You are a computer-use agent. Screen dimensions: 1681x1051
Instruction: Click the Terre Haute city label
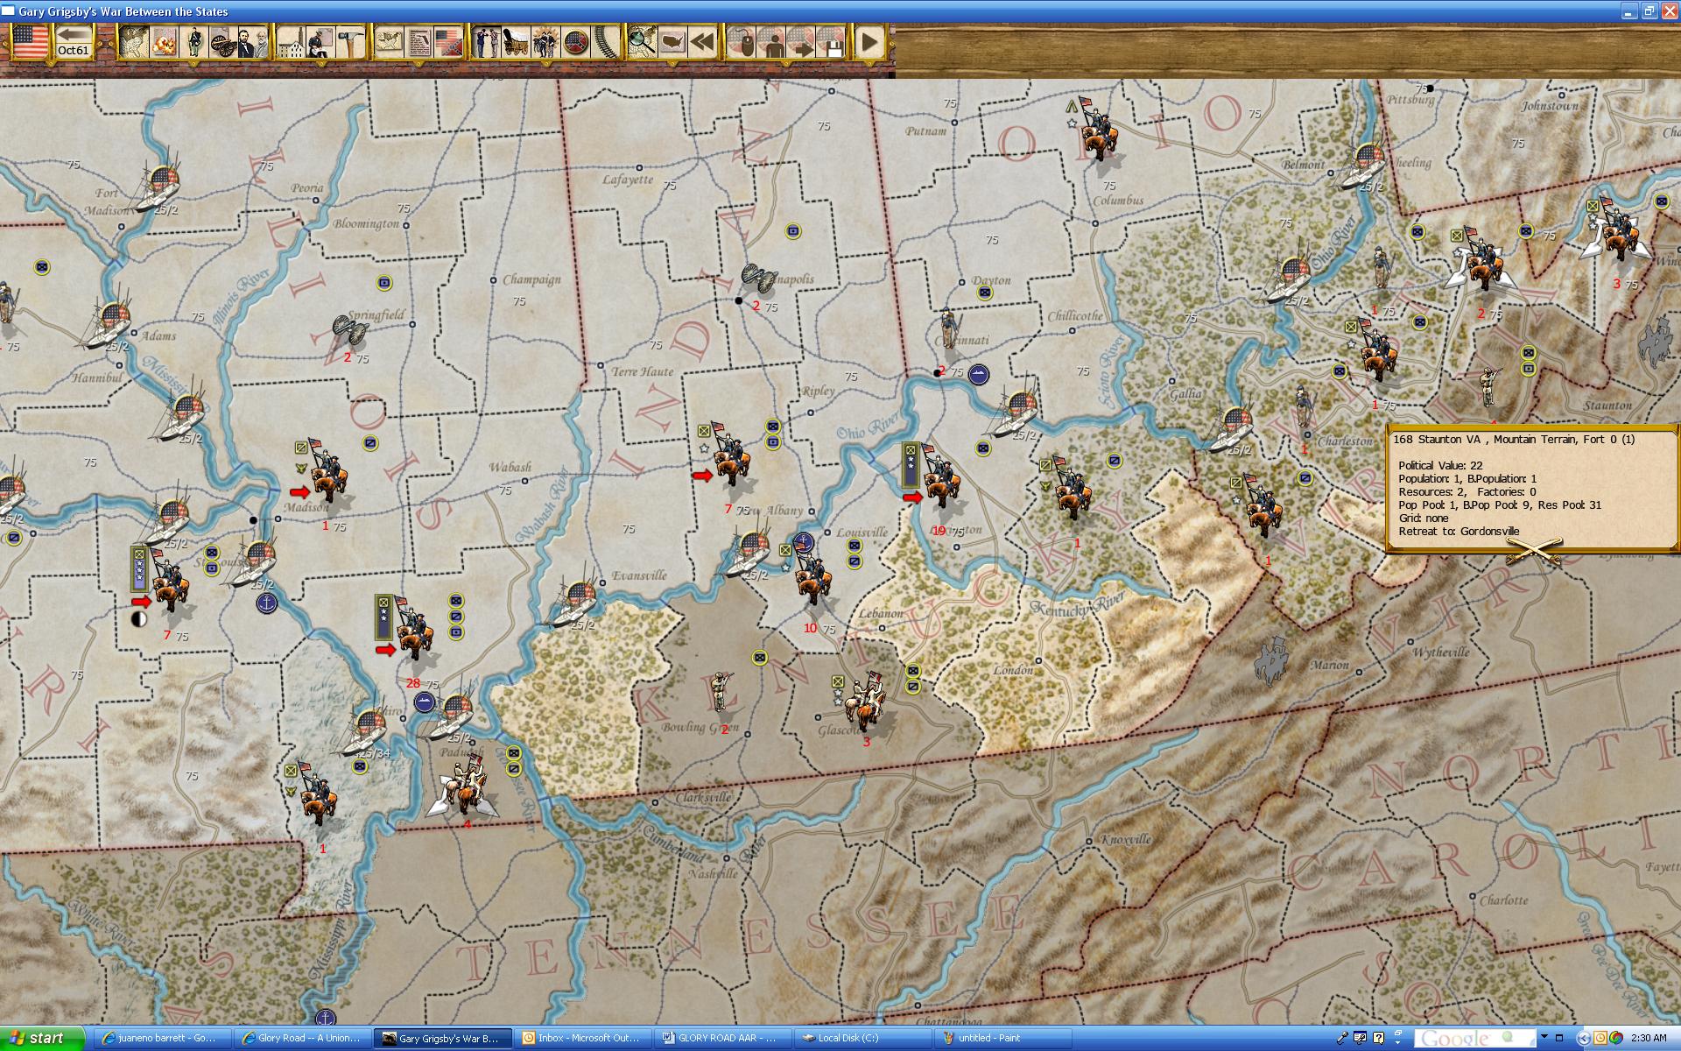coord(643,371)
